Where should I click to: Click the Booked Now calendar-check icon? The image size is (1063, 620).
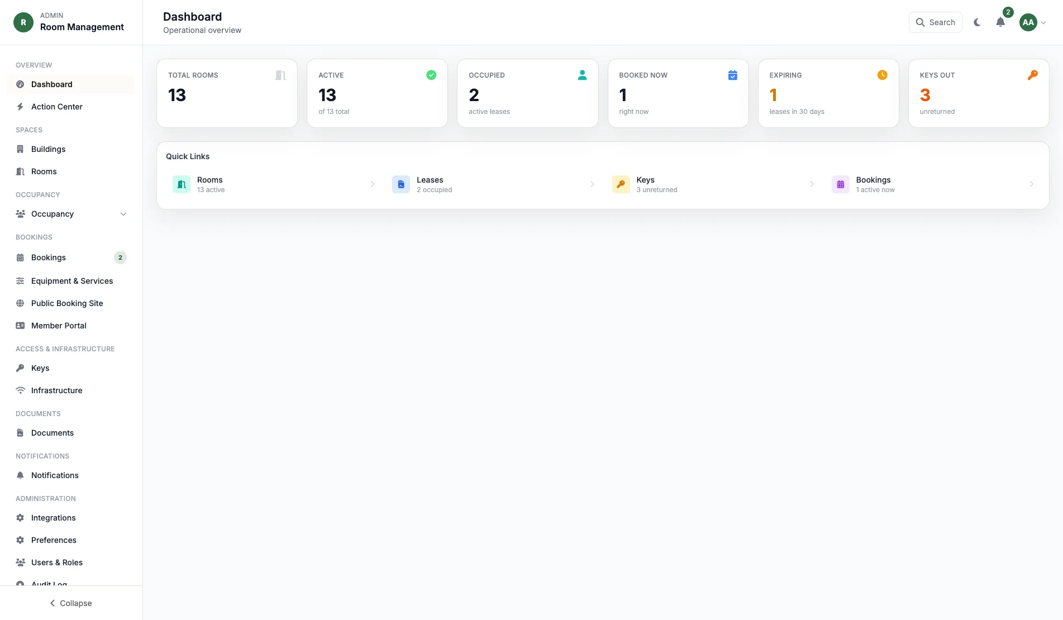(732, 75)
